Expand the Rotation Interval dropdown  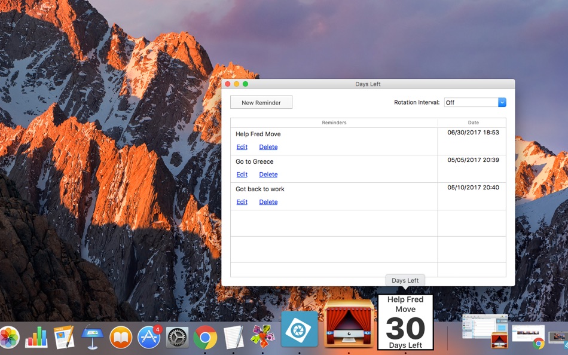(x=475, y=103)
